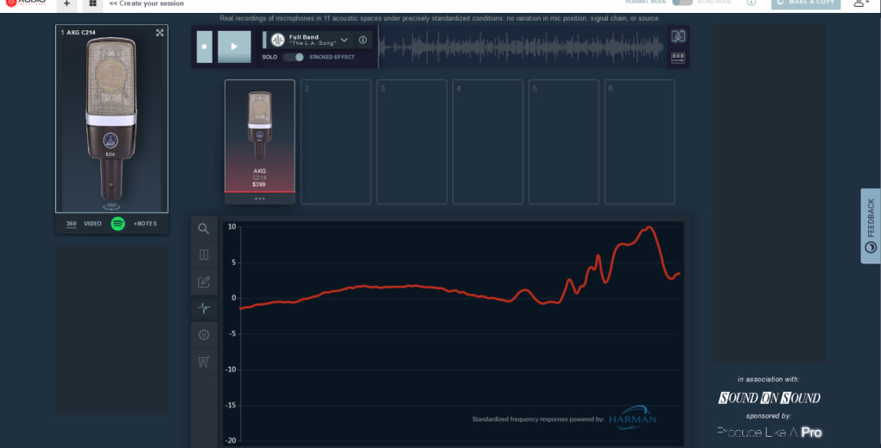This screenshot has width=881, height=448.
Task: Click the rotating 360 badge below mic image
Action: [111, 206]
